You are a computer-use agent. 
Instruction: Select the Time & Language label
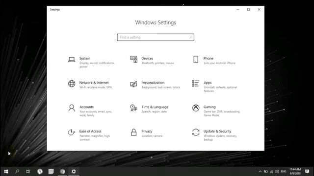(x=155, y=107)
